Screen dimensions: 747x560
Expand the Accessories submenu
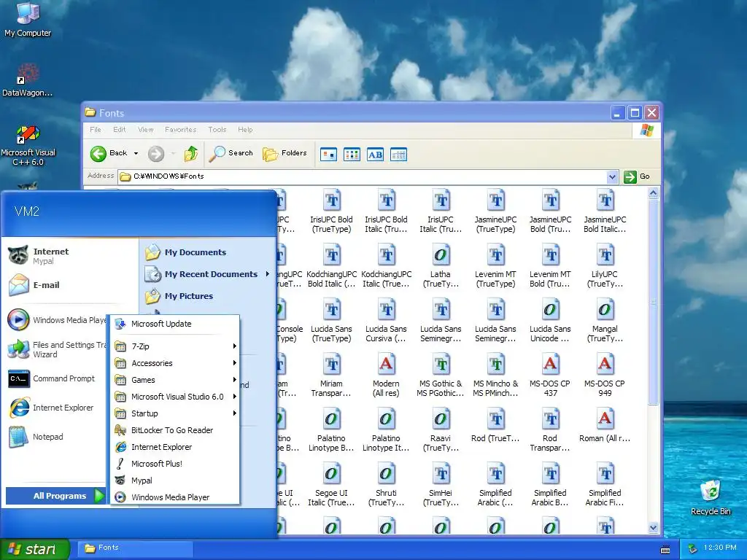tap(175, 363)
